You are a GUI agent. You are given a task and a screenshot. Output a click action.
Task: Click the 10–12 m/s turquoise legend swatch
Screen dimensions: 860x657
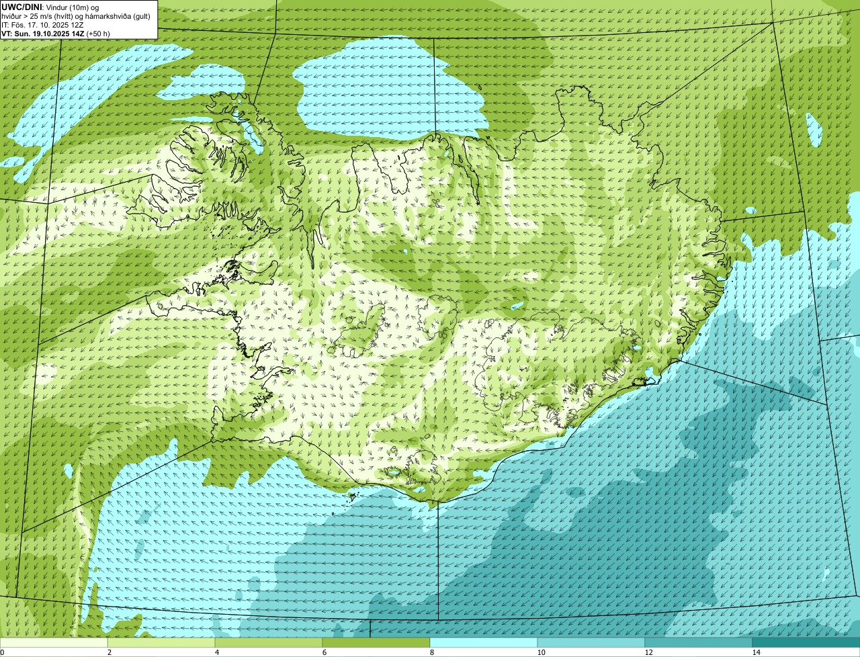[591, 642]
